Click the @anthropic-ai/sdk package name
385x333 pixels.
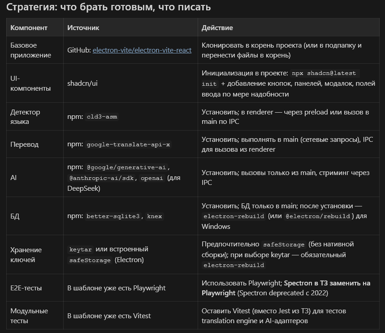click(103, 178)
